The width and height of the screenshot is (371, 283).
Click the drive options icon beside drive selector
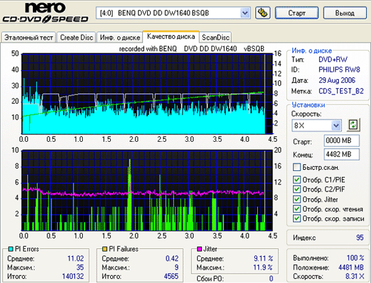(262, 12)
